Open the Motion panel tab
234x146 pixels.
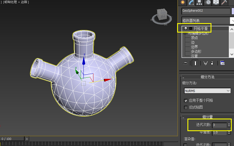tap(208, 2)
